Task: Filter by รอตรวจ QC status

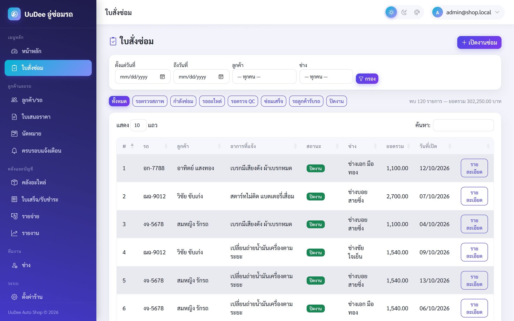Action: (243, 101)
